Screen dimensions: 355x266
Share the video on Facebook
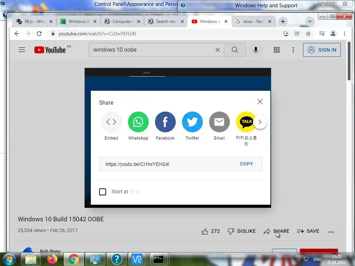pyautogui.click(x=165, y=122)
